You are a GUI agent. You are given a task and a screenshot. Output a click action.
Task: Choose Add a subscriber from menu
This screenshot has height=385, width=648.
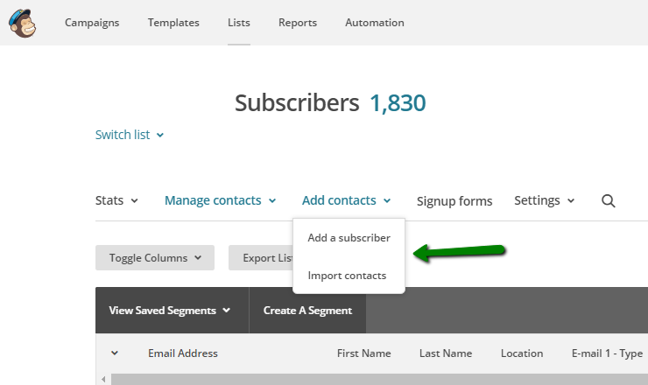pyautogui.click(x=349, y=238)
